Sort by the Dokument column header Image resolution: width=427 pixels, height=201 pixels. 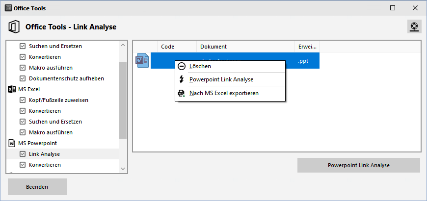[x=245, y=47]
